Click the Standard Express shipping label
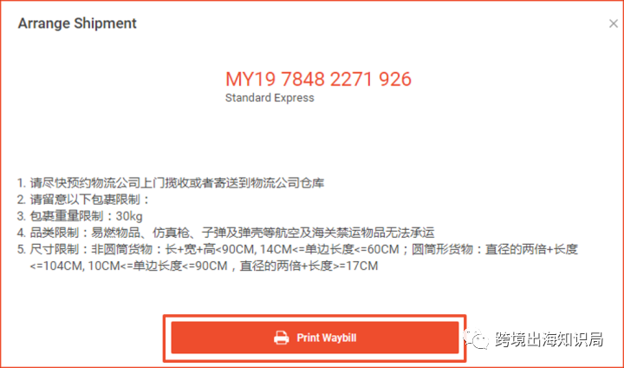This screenshot has width=624, height=368. click(x=270, y=98)
